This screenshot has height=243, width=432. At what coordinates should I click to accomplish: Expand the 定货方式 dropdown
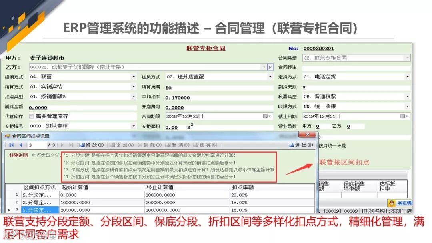coord(408,77)
